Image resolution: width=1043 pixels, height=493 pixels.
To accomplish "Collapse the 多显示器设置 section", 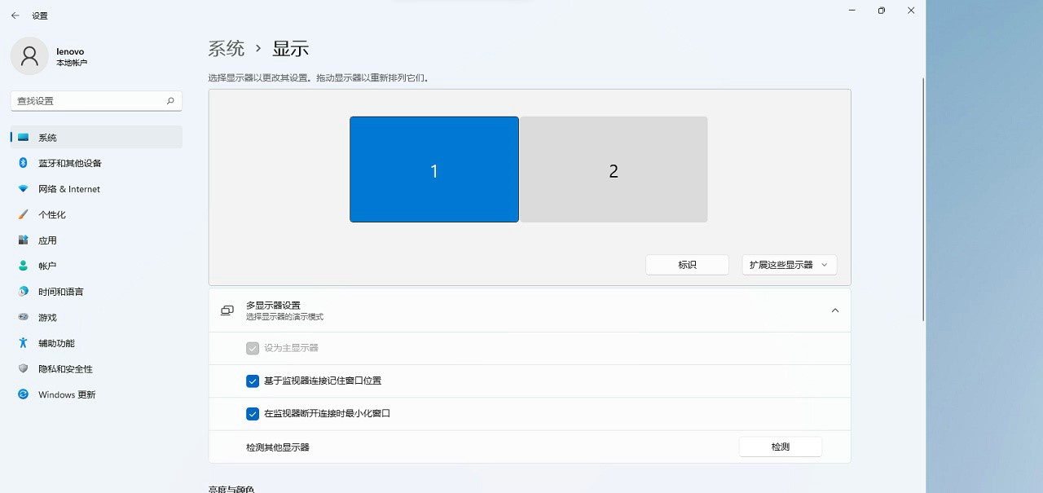I will coord(834,310).
